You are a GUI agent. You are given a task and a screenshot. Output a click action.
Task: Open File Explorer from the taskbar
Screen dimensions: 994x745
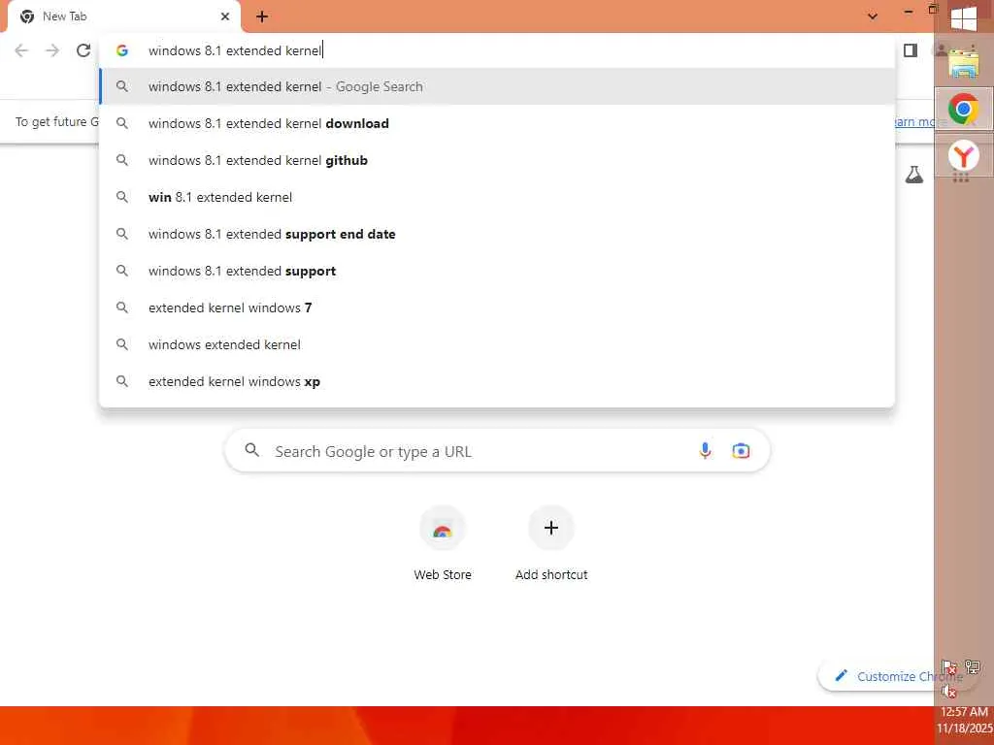pos(964,63)
